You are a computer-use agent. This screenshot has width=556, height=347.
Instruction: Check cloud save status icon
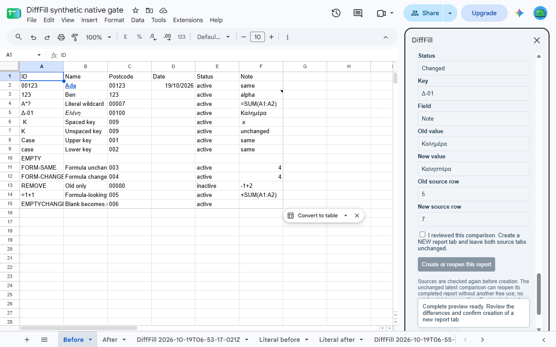coord(163,10)
